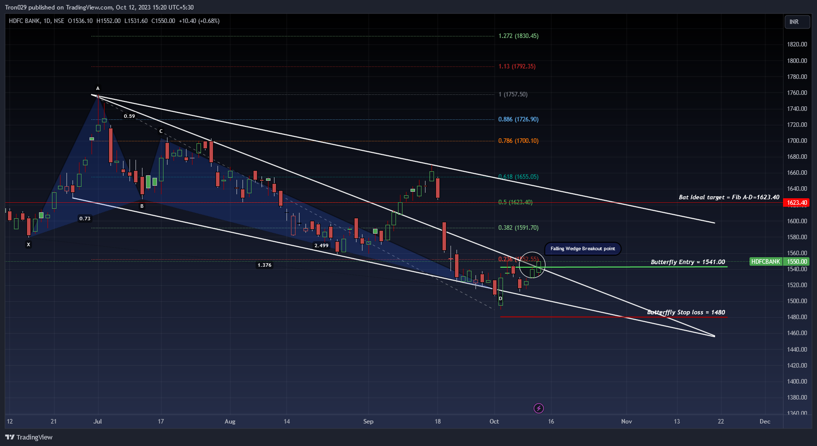Screen dimensions: 817x446
Task: Click the 'Tron029 published on TradingView.com' header text
Action: coord(59,7)
